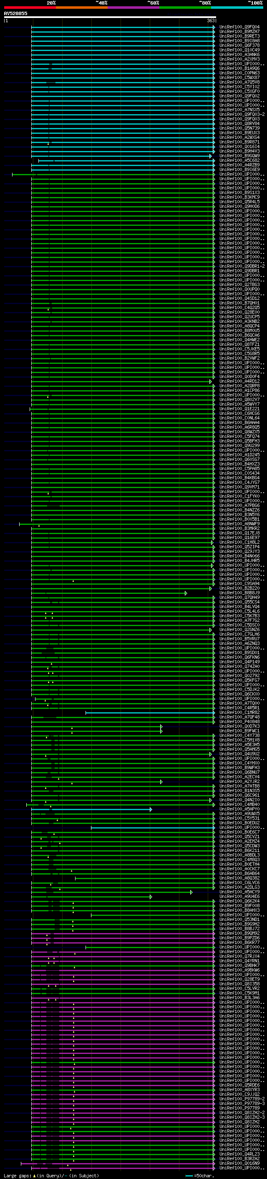Screen dimensions: 267x1179
Task: Click UniRef100_Q9DBR1-2 label
Action: tap(242, 266)
